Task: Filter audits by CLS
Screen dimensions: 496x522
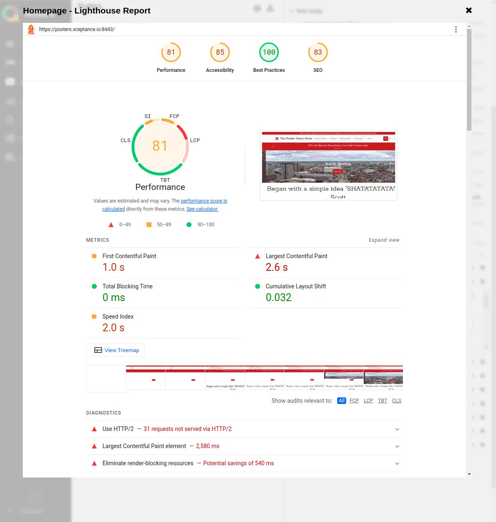Action: coord(397,401)
